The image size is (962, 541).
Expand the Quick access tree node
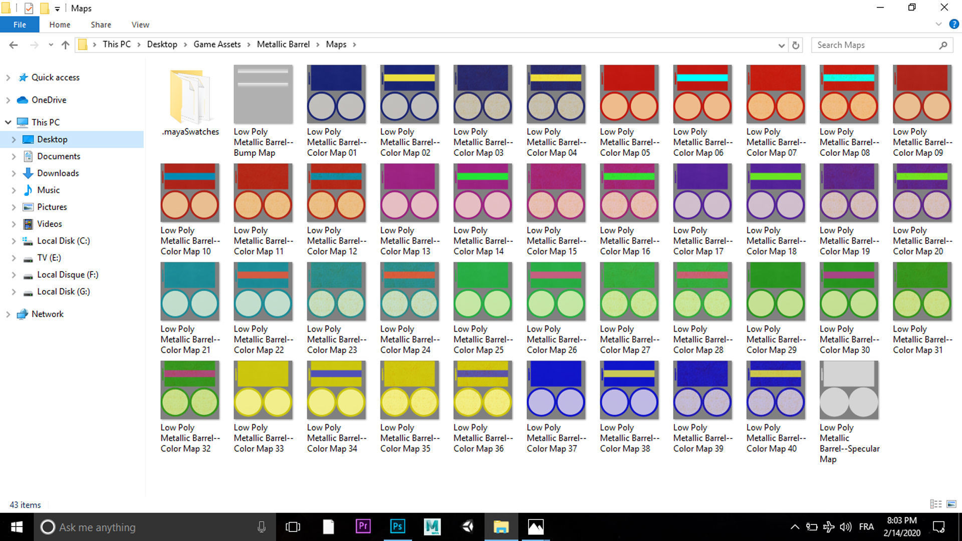(x=8, y=78)
